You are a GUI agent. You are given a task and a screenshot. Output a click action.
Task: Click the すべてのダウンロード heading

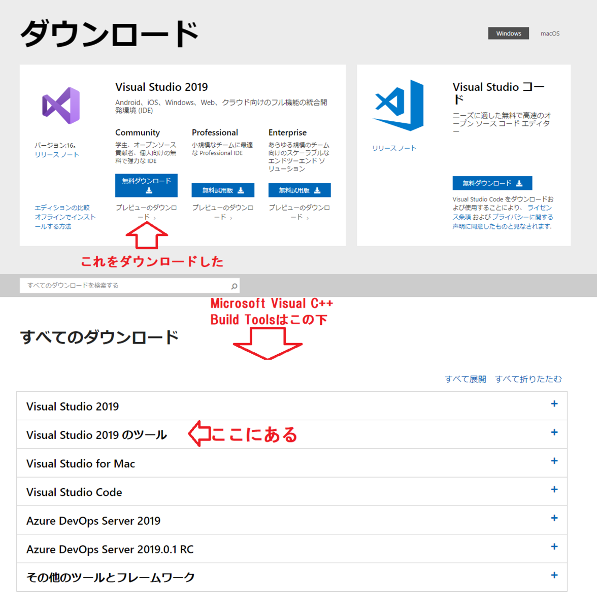pos(99,337)
